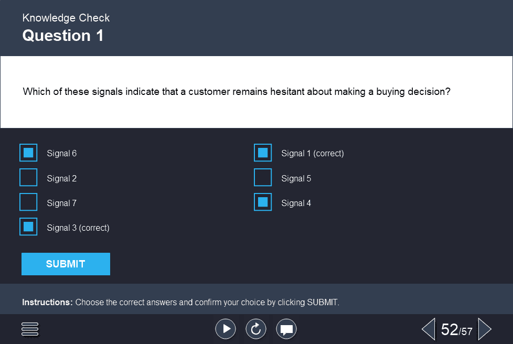Click the Replay slide icon

click(x=256, y=329)
